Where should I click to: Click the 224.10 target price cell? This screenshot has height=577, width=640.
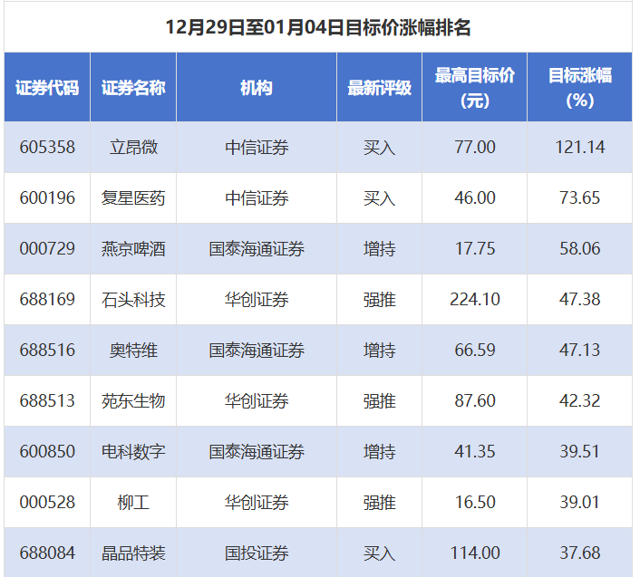474,299
